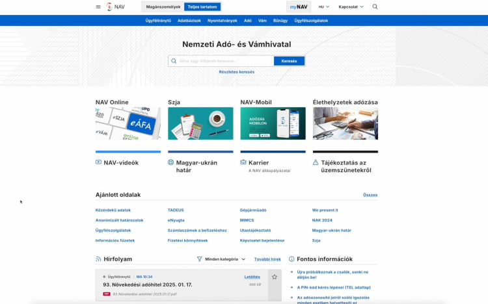Open the HU language dropdown
Viewport: 488px width, 304px height.
click(x=323, y=6)
